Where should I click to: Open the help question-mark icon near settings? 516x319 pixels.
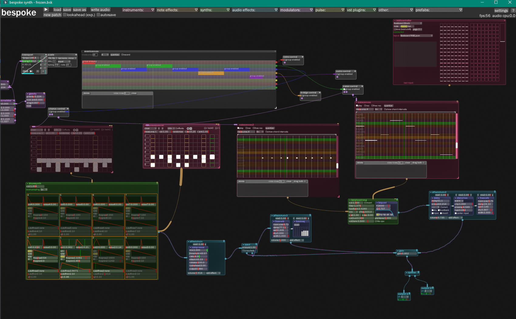tap(514, 10)
